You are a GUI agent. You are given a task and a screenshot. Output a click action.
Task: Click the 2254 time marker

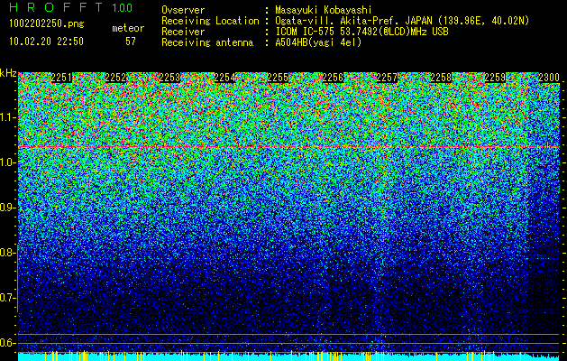click(224, 78)
